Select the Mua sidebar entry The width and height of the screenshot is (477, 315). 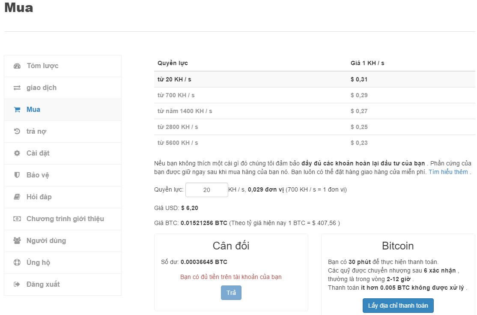point(63,110)
